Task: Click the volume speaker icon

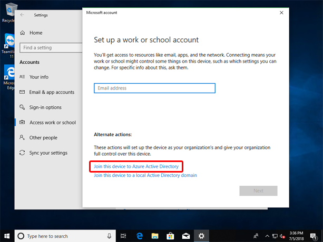Action: tap(282, 236)
